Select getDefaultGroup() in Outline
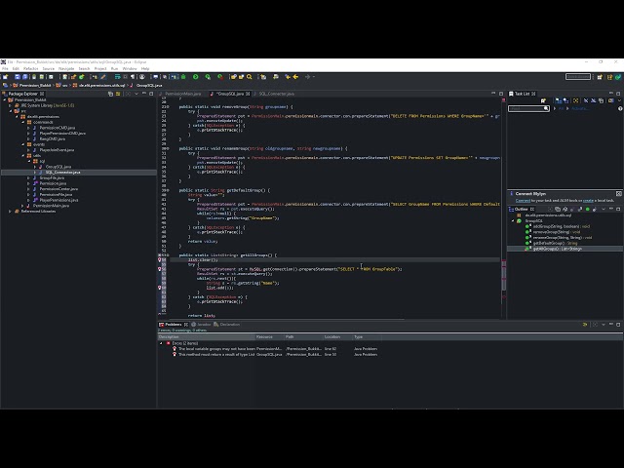 555,243
